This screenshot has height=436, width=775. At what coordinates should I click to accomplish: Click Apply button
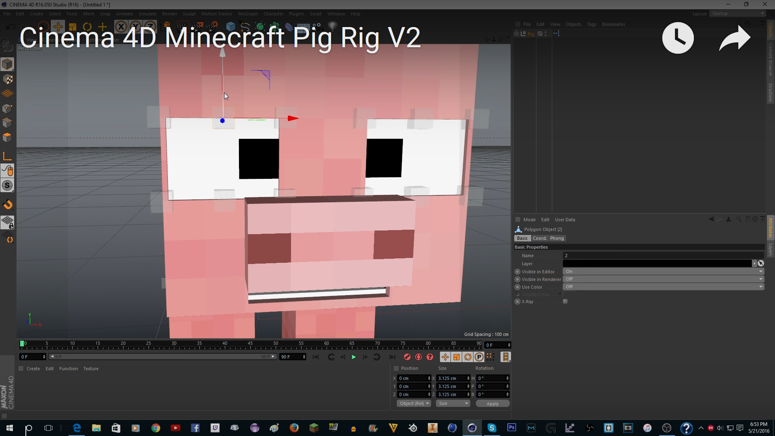click(x=492, y=404)
